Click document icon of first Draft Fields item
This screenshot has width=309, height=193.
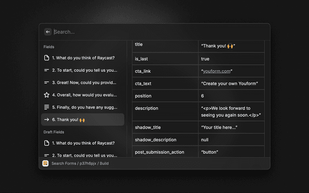tap(47, 143)
